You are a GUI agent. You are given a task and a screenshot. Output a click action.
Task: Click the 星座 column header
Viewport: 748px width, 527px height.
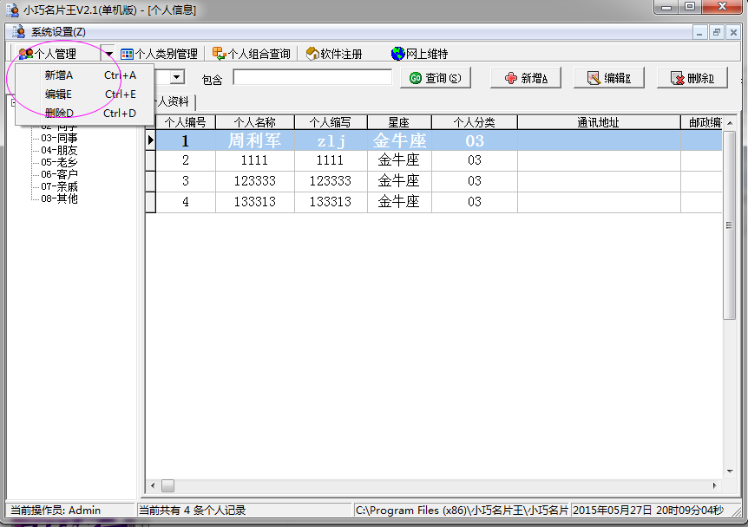[398, 122]
